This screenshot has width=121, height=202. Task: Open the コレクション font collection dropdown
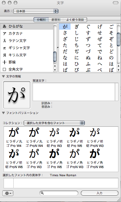coord(54,123)
